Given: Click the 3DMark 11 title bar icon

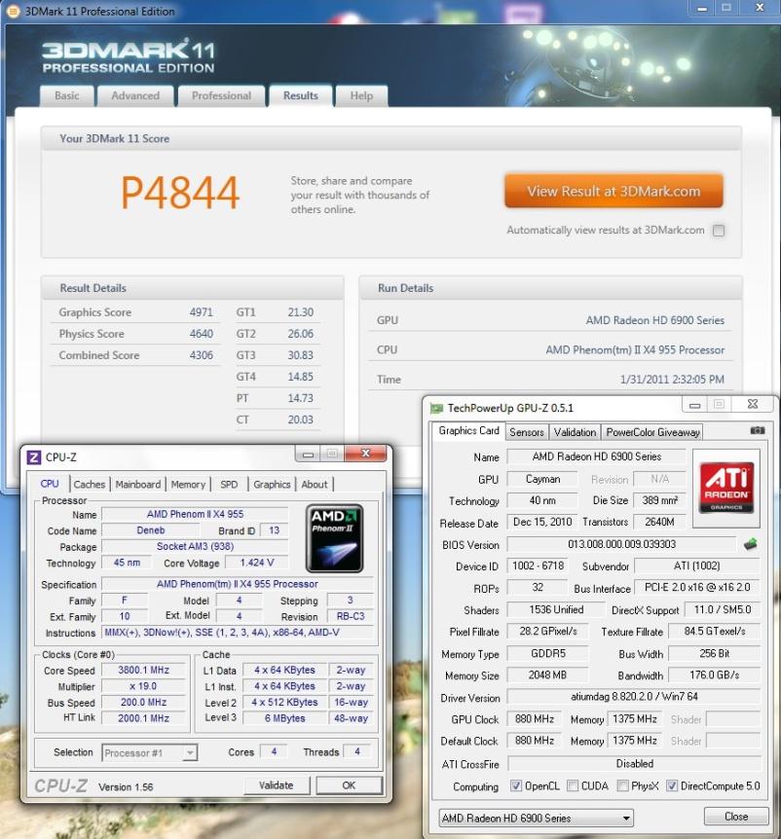Looking at the screenshot, I should coord(12,11).
